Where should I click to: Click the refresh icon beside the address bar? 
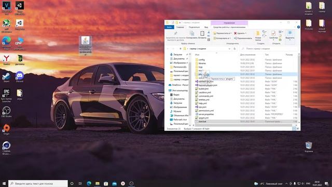tap(234, 49)
